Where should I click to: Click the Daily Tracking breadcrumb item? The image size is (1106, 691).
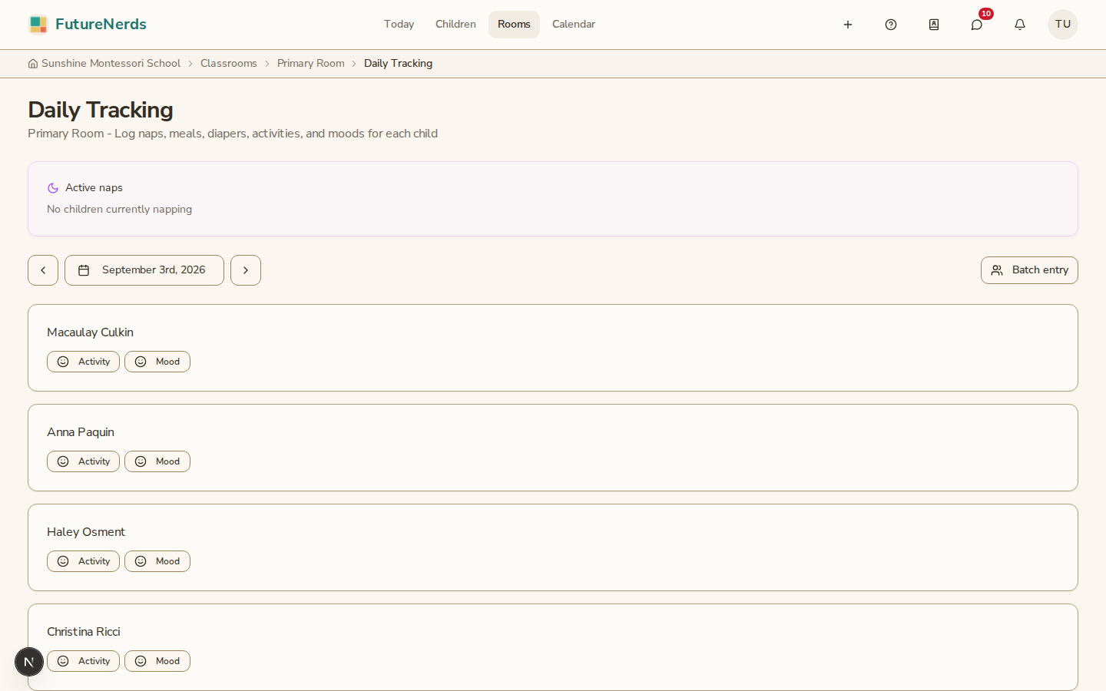pyautogui.click(x=398, y=64)
